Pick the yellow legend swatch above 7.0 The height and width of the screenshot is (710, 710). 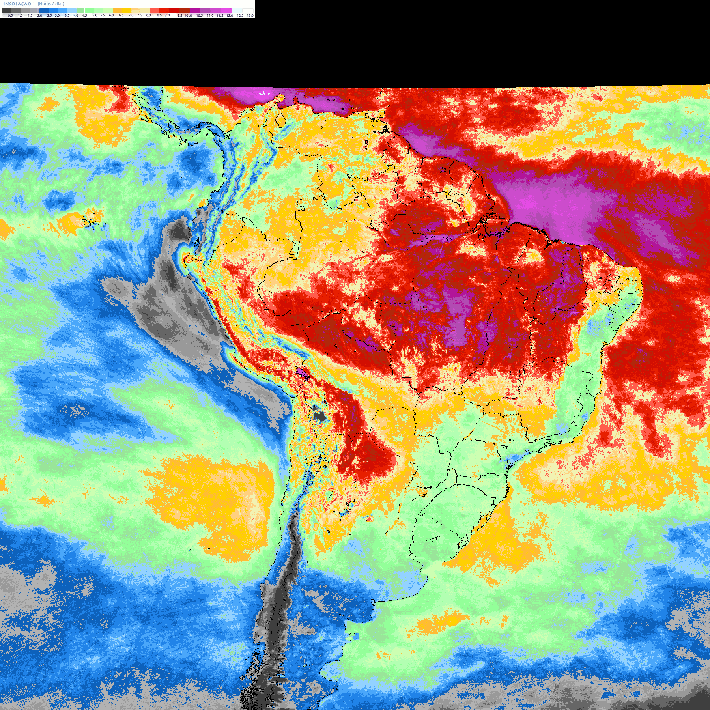coord(127,11)
